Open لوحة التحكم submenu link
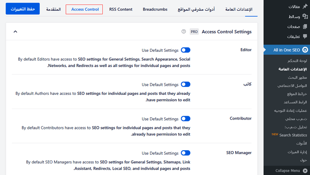The height and width of the screenshot is (175, 310). coord(297,61)
